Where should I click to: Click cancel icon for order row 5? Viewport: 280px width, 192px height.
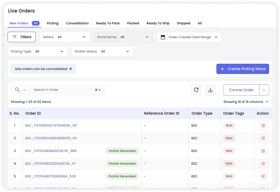263,176
